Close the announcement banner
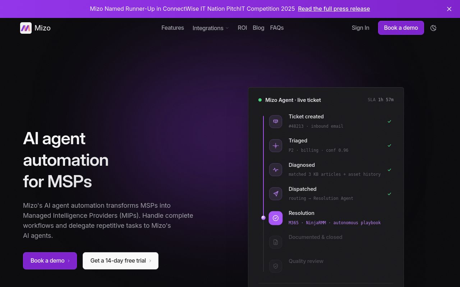 coord(449,9)
